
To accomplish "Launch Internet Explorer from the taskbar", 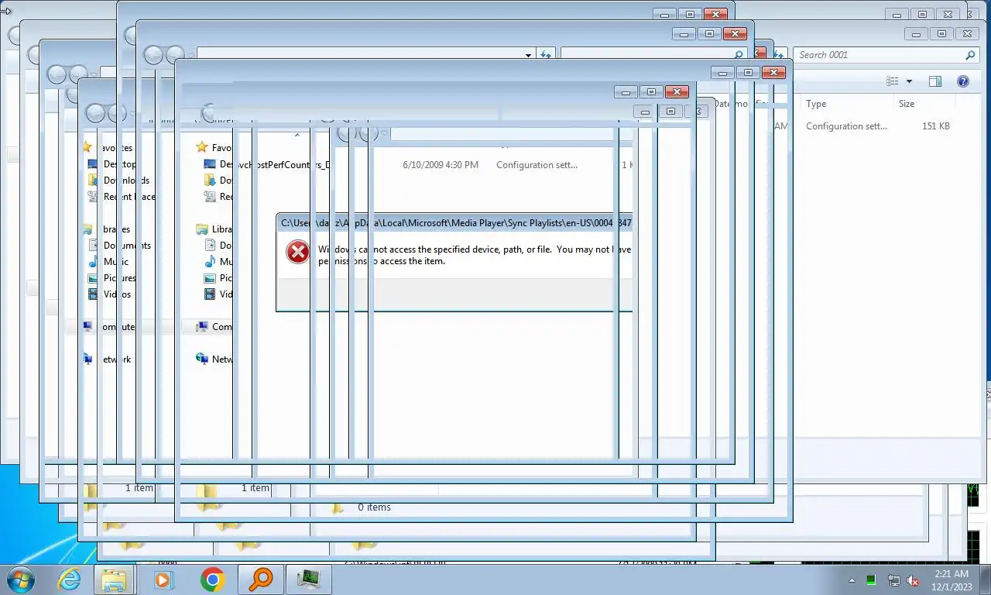I will (69, 580).
